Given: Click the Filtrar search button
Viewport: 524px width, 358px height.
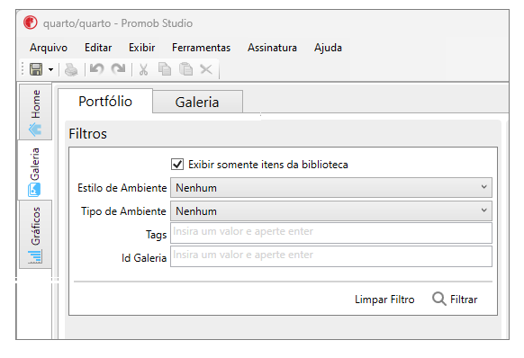Looking at the screenshot, I should point(455,299).
